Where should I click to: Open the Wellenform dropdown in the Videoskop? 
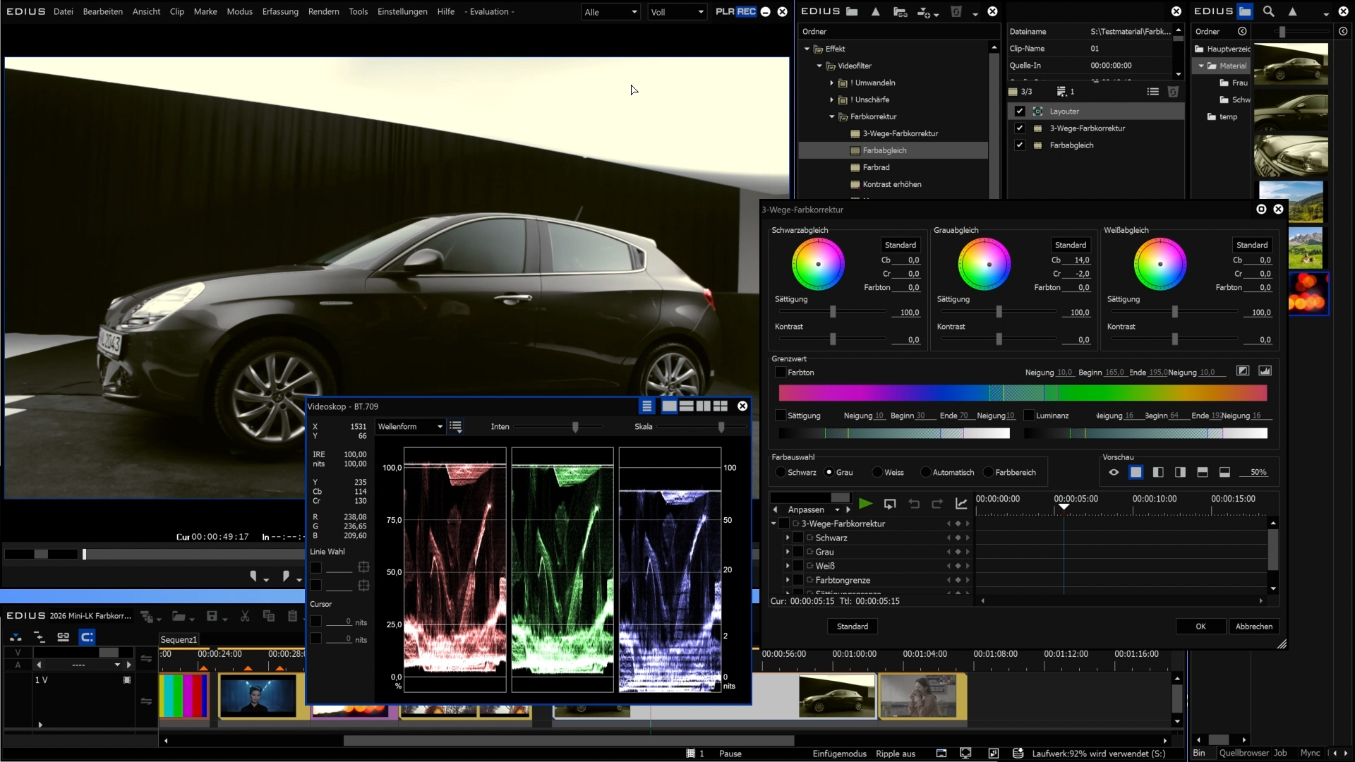(x=410, y=427)
